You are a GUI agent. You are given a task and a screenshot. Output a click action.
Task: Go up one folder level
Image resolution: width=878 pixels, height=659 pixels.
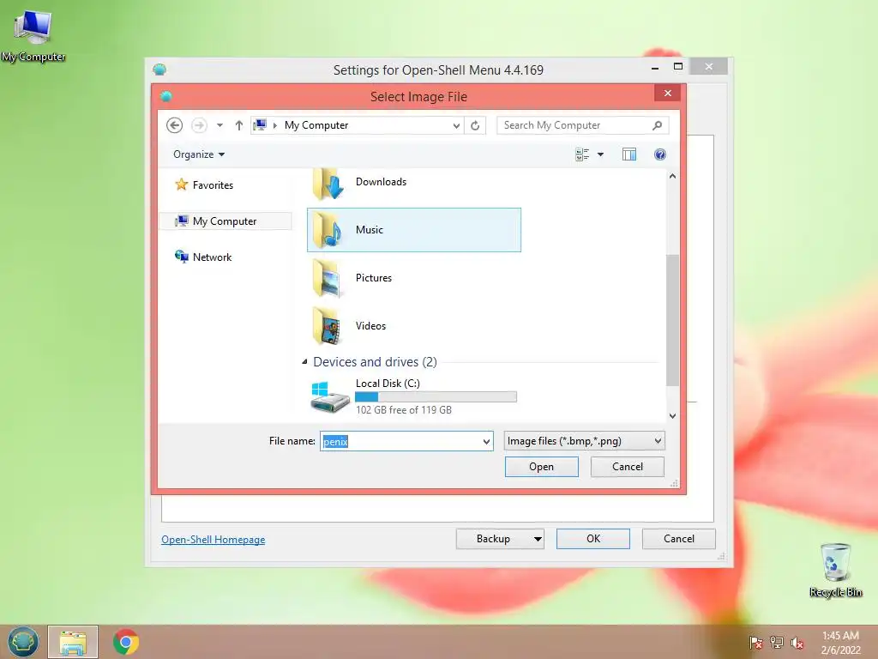[x=239, y=125]
